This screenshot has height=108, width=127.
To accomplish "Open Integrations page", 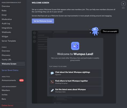I will point(7,28).
